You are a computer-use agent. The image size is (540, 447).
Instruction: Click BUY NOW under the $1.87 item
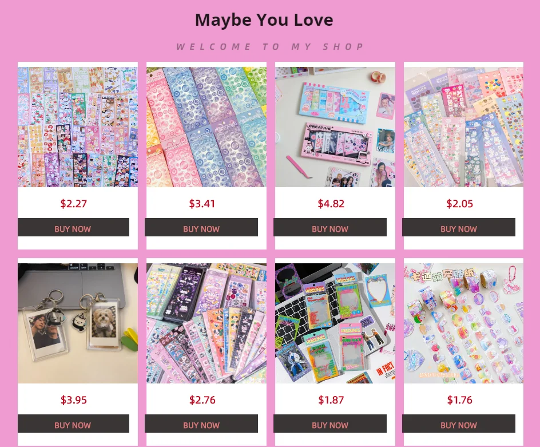click(330, 424)
